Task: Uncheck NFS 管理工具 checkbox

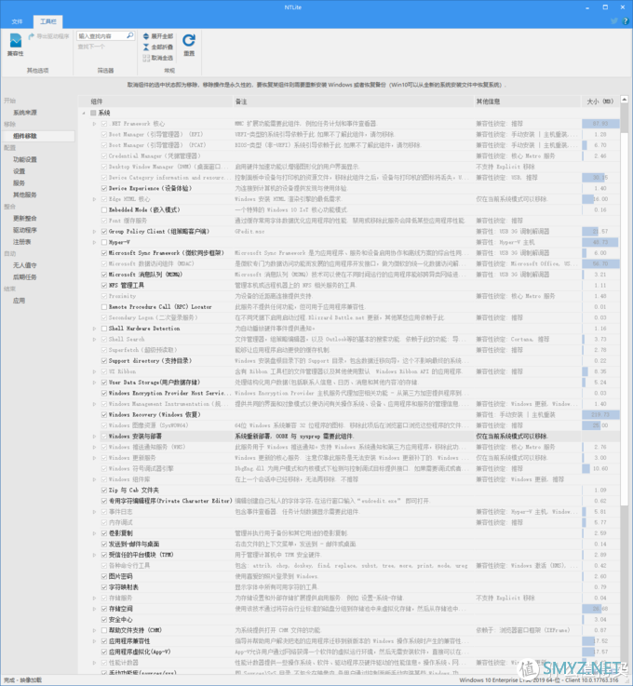Action: pyautogui.click(x=104, y=285)
